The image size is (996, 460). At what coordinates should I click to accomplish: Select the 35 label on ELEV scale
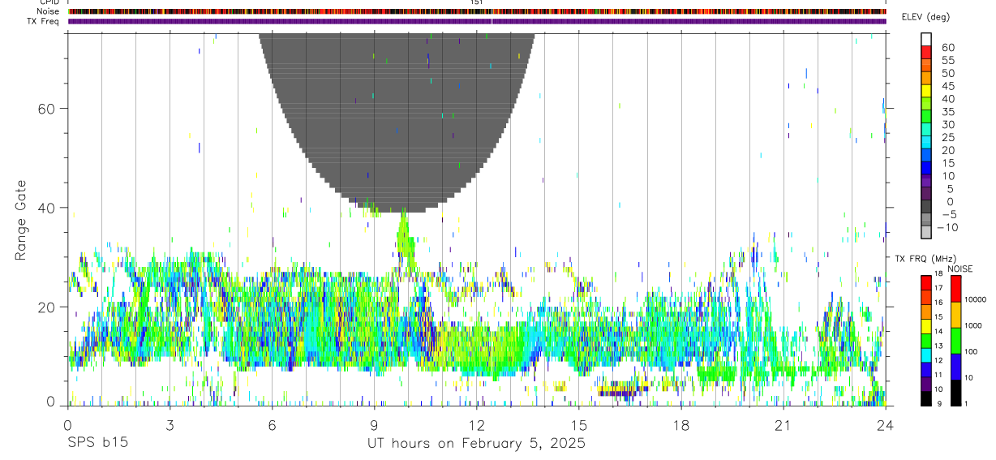tap(947, 112)
